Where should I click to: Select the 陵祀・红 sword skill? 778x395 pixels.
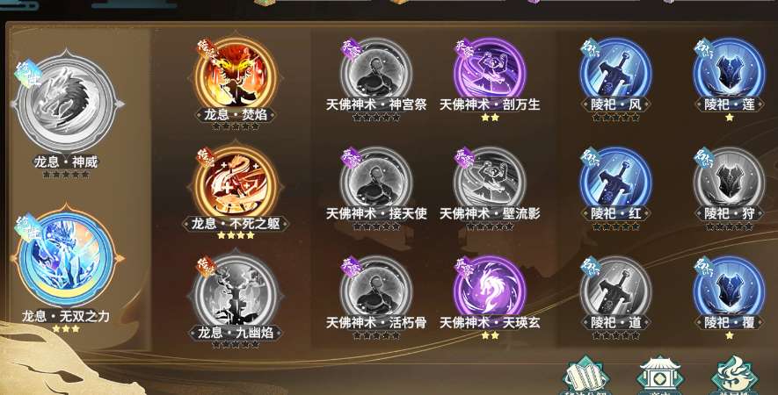(x=615, y=183)
